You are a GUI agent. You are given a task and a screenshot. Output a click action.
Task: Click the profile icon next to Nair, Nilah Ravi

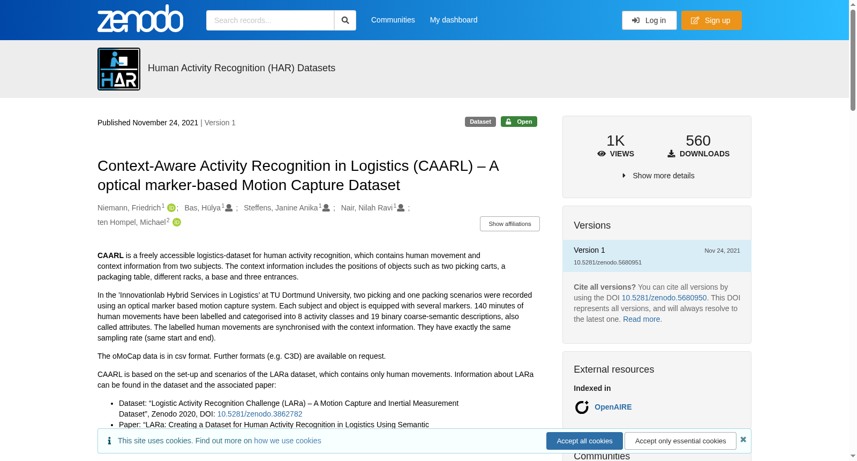[401, 208]
